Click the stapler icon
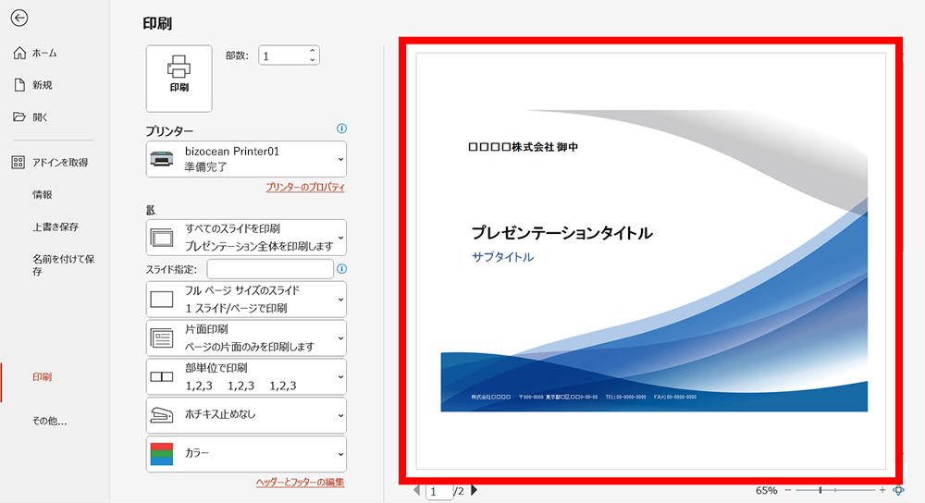925x503 pixels. [x=162, y=415]
